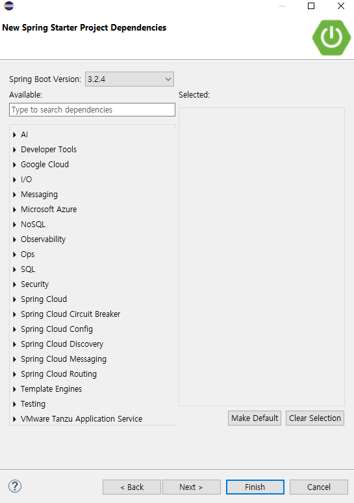Screen dimensions: 354x503
Task: Expand the Messaging category arrow
Action: pos(14,195)
